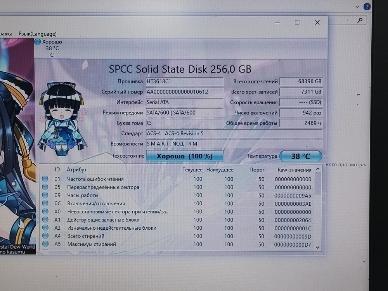Select the Всего стираний row
388x291 pixels.
[177, 236]
